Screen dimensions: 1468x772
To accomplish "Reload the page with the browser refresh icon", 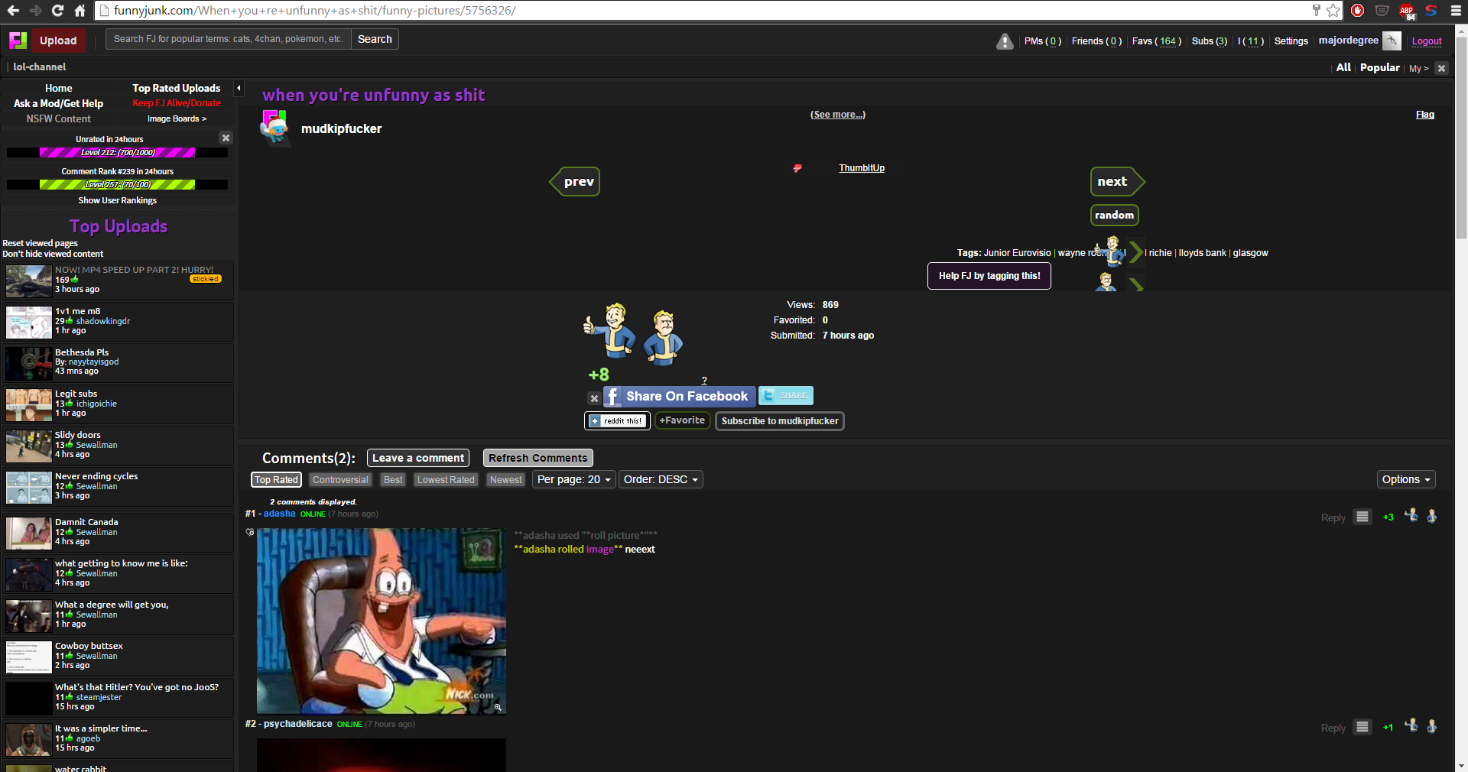I will point(57,11).
